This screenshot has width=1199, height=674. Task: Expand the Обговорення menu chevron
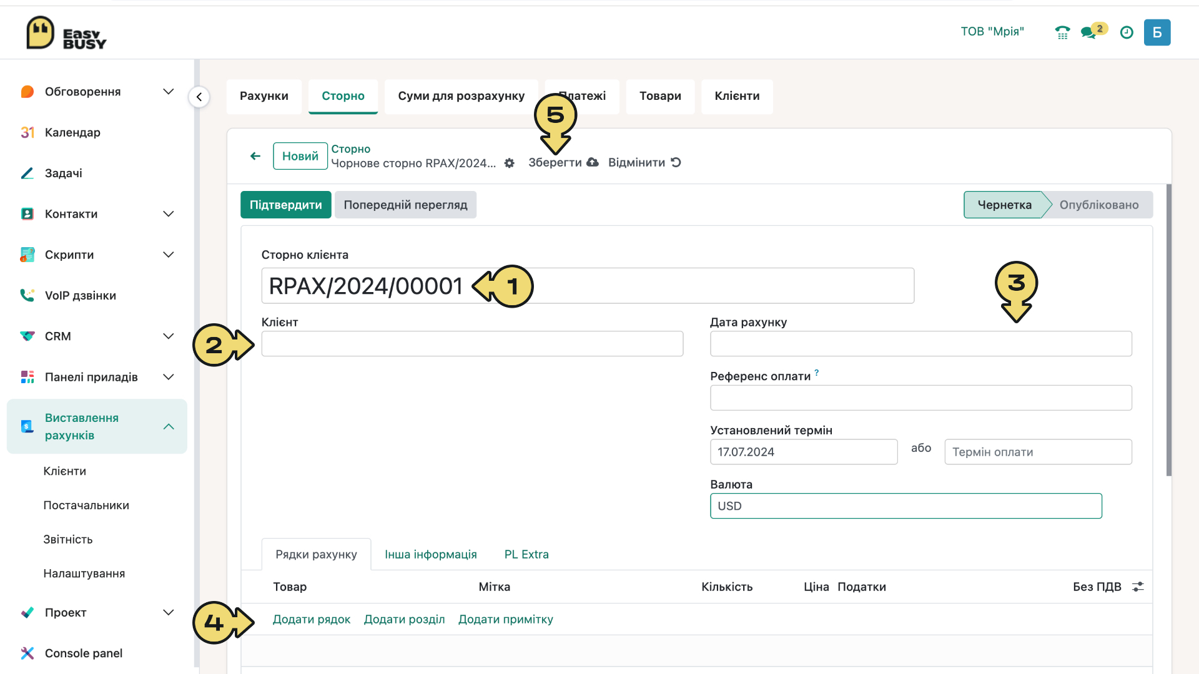pos(169,92)
